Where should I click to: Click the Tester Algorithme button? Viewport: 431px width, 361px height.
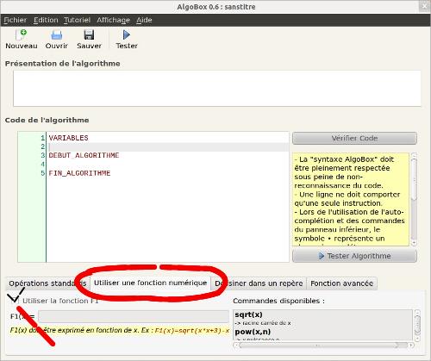click(354, 256)
